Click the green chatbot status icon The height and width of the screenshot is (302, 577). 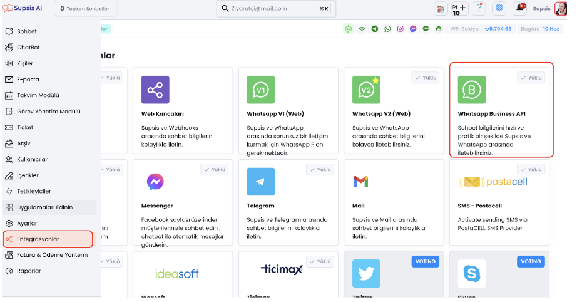point(349,29)
